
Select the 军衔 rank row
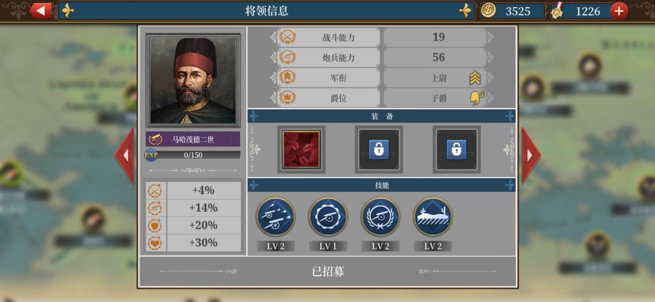point(382,78)
